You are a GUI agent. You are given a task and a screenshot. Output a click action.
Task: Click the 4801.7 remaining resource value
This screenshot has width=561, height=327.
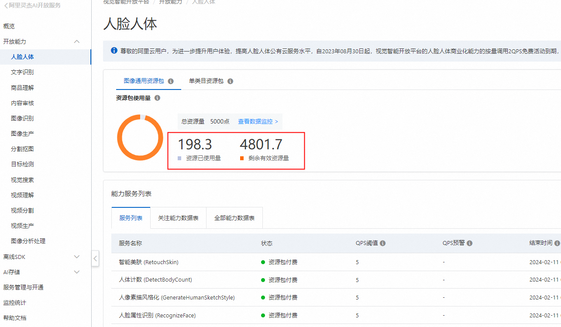tap(261, 145)
